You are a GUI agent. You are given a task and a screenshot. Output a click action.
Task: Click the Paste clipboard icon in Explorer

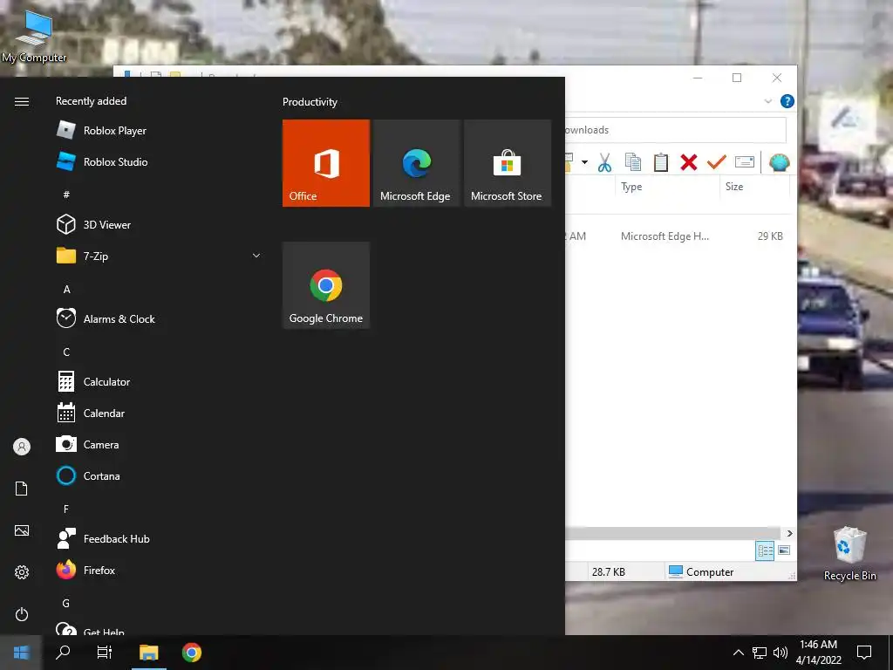pyautogui.click(x=661, y=162)
